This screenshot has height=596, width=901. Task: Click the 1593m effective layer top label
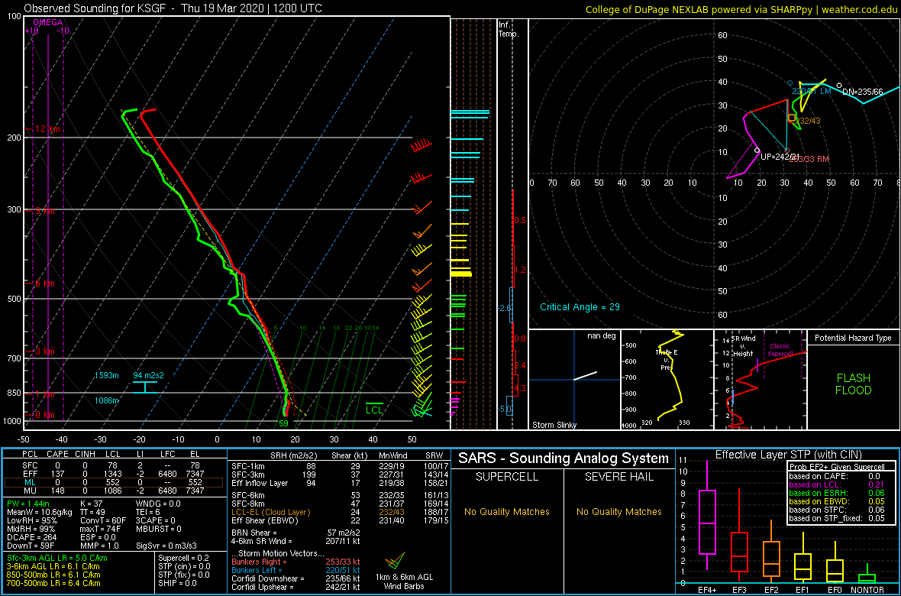[107, 375]
